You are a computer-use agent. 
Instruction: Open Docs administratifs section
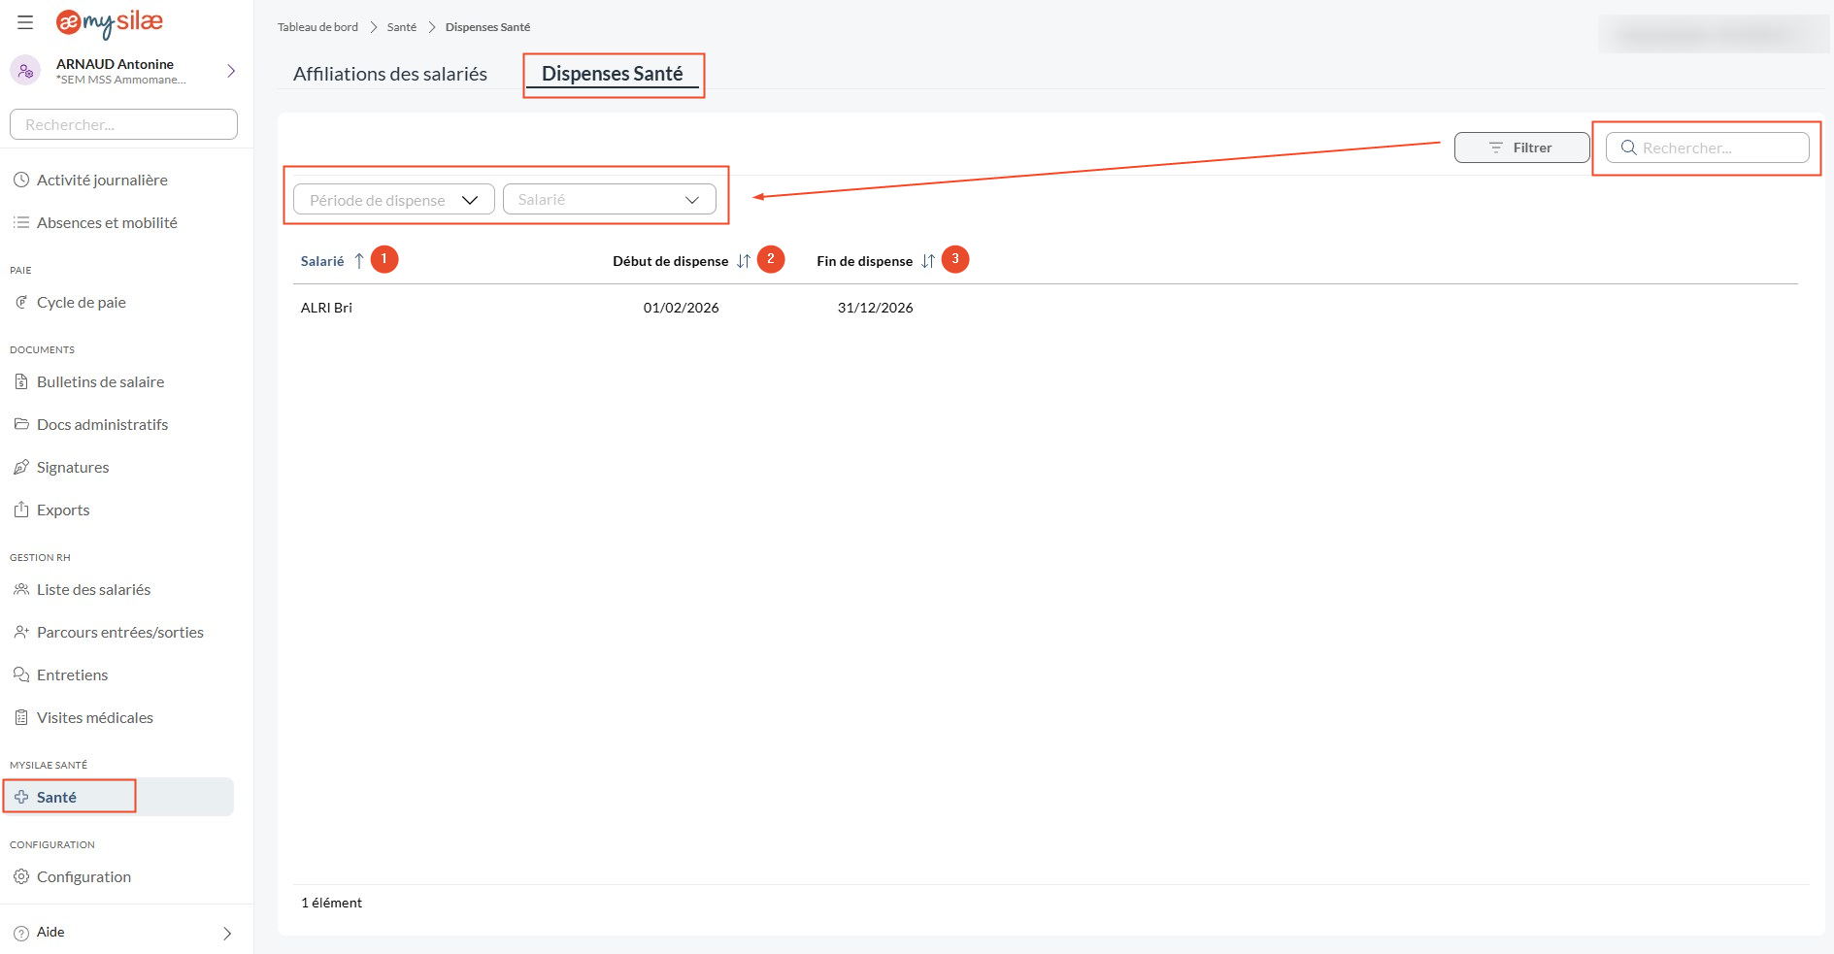click(102, 424)
